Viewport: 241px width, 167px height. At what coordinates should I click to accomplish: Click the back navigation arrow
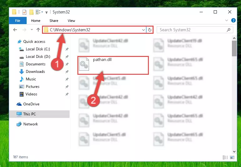coord(15,30)
